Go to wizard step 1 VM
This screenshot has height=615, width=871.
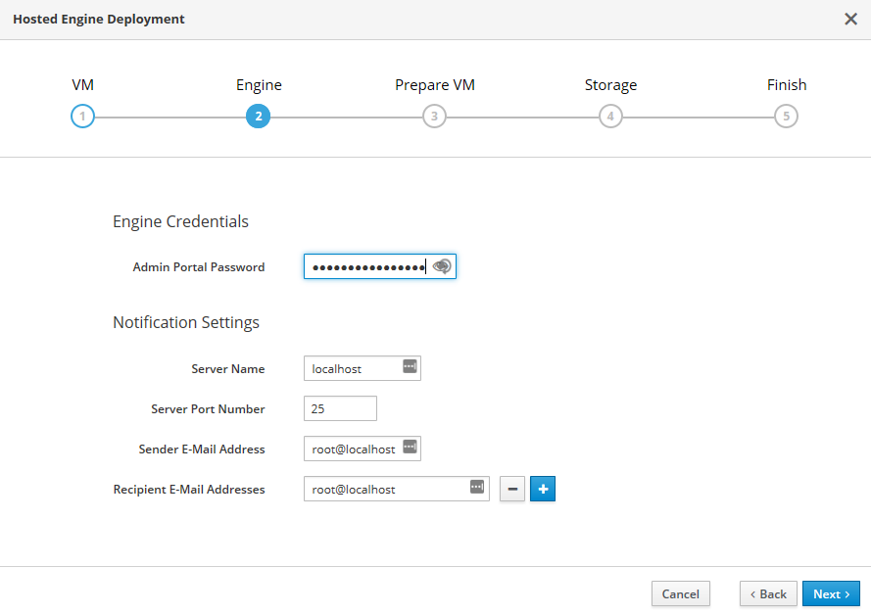pos(83,117)
